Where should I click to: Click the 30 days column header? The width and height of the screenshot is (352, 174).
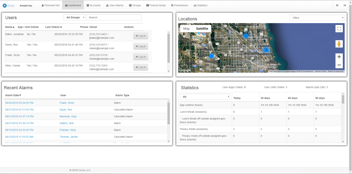tap(265, 98)
